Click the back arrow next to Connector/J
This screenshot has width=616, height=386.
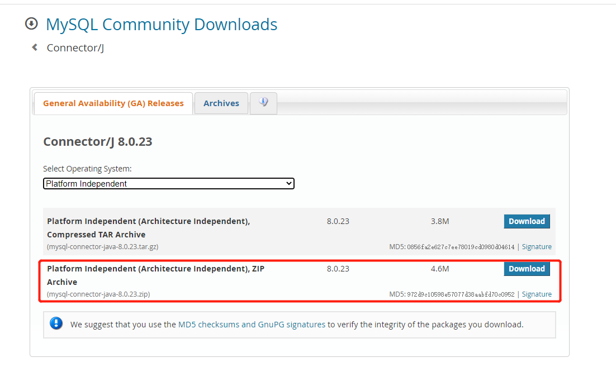tap(35, 47)
